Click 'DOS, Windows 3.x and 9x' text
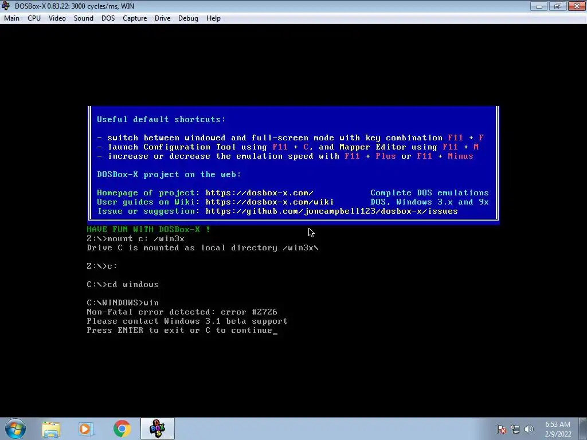The height and width of the screenshot is (440, 587). pos(429,202)
